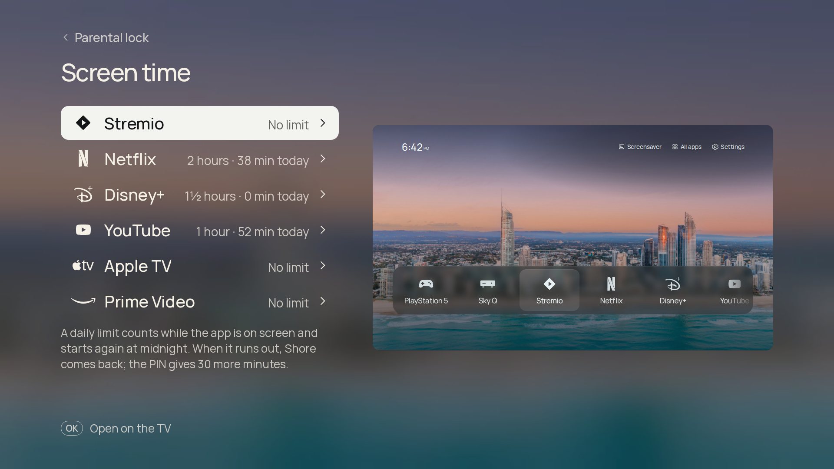The image size is (834, 469).
Task: Click the Sky Q label in preview dock
Action: click(487, 301)
